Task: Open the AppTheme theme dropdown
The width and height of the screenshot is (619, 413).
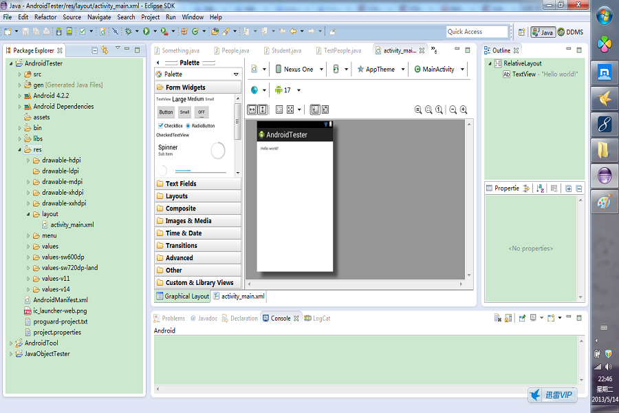Action: [380, 69]
